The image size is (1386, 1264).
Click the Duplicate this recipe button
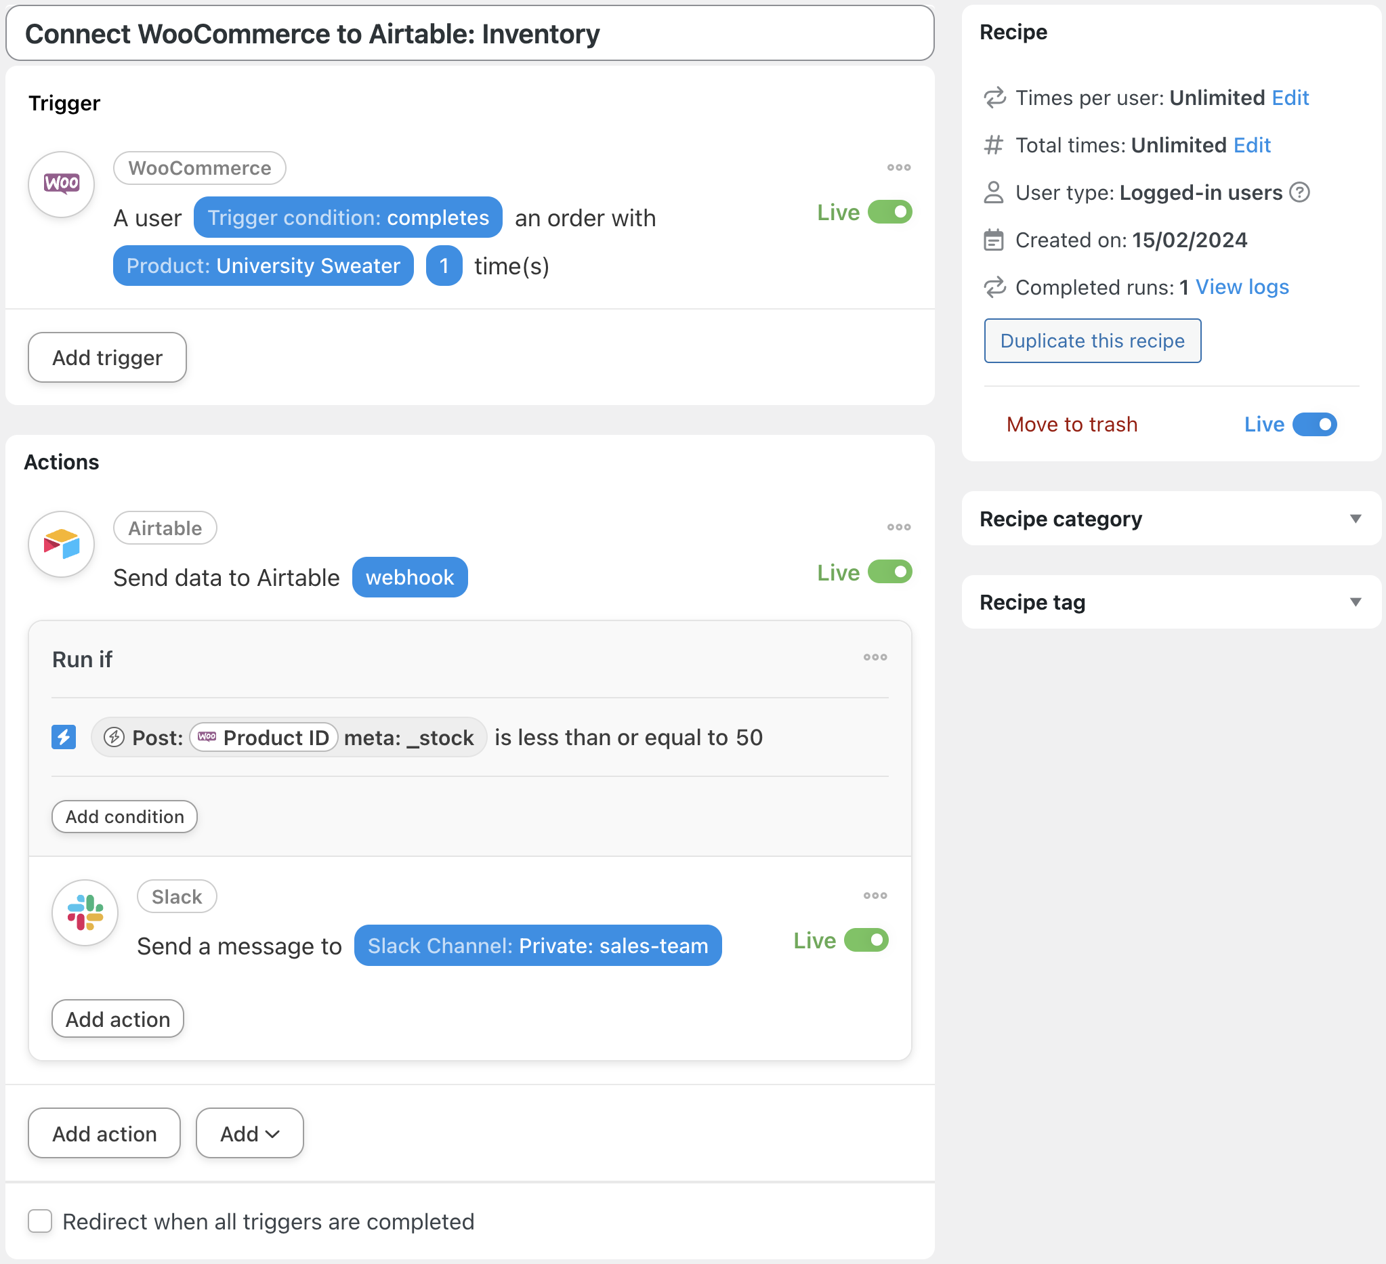[x=1092, y=341]
